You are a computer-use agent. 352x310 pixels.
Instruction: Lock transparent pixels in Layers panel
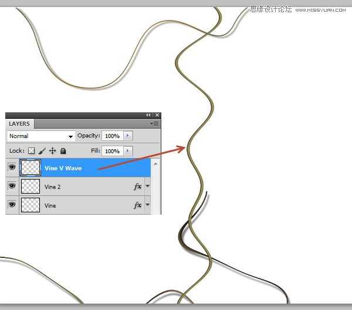(x=31, y=151)
